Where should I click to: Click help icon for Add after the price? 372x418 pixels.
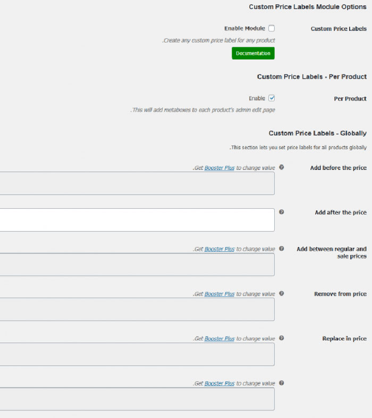(282, 212)
